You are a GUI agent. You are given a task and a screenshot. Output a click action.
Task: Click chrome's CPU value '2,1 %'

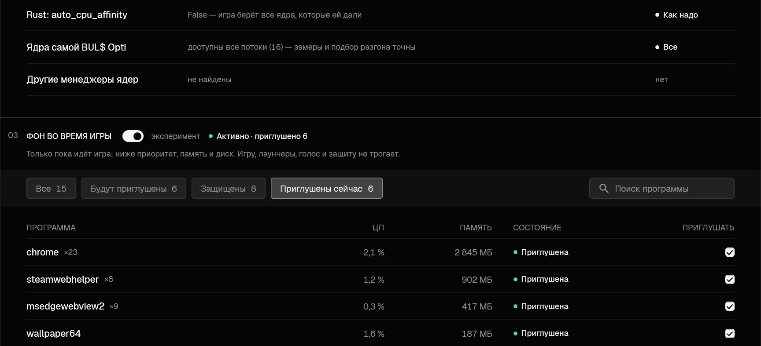tap(374, 252)
